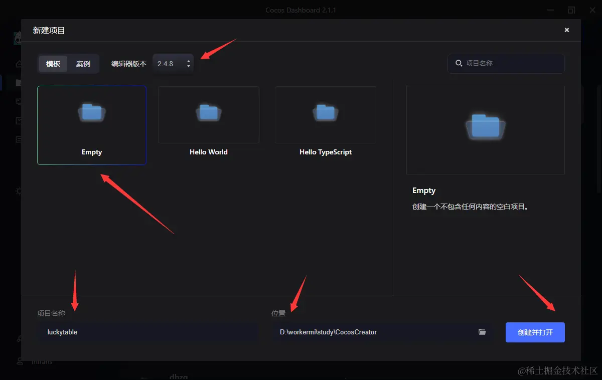The width and height of the screenshot is (602, 380).
Task: Click the 创建并打开 button
Action: click(535, 332)
